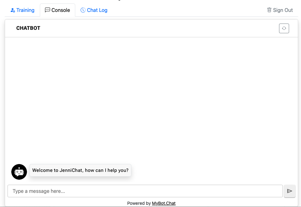Send a message with the arrow icon
Screen dimensions: 301x207
[x=289, y=191]
